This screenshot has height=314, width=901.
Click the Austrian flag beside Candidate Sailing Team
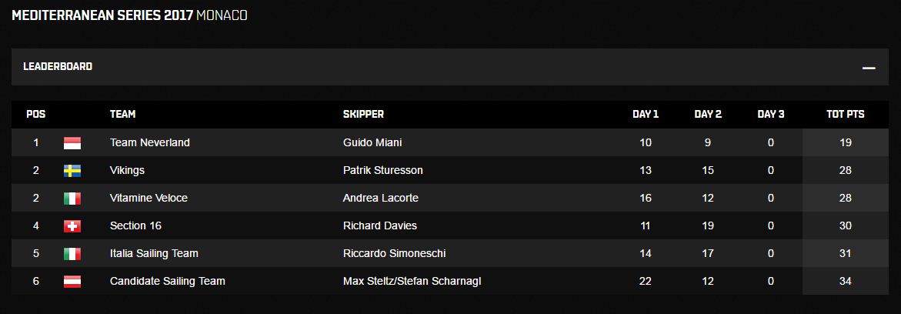coord(72,281)
